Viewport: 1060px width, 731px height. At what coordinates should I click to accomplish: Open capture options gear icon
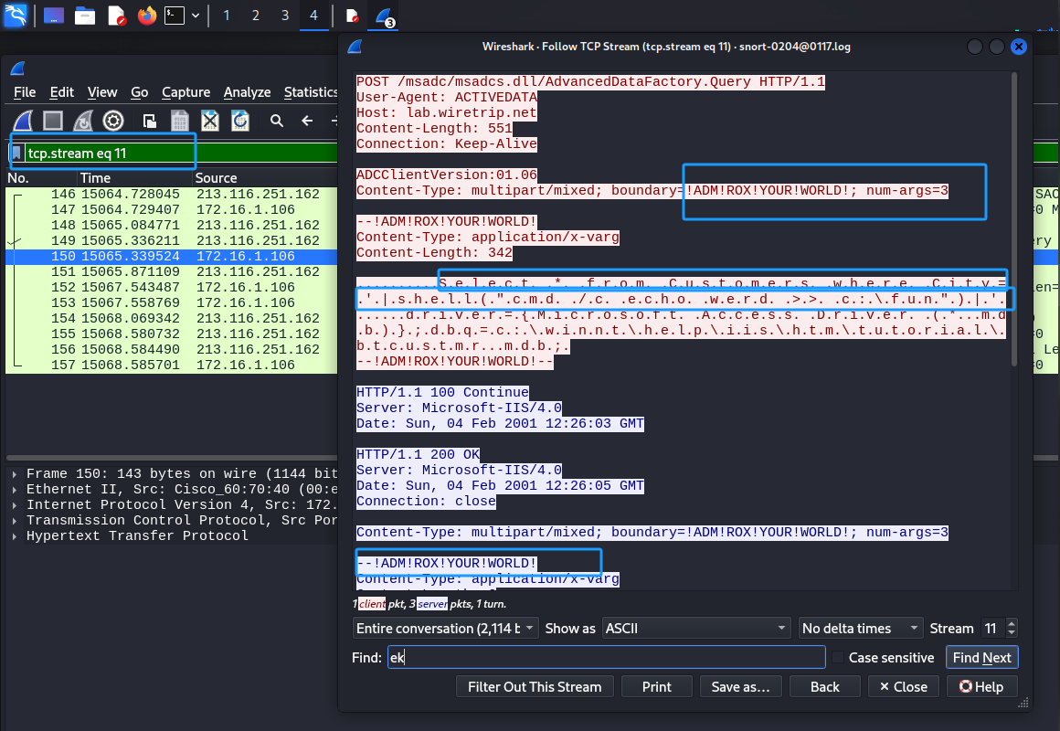[113, 121]
